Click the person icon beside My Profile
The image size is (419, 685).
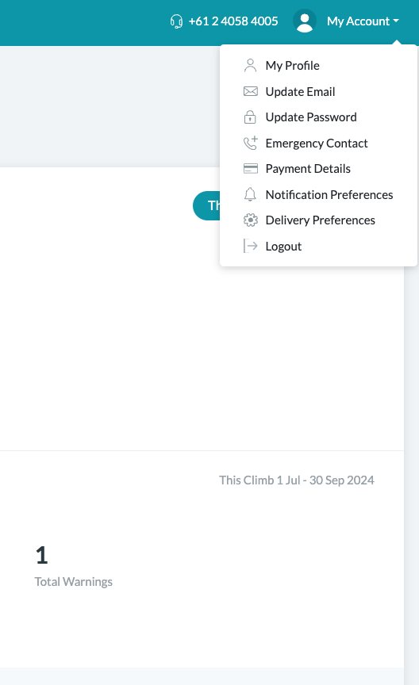point(250,66)
